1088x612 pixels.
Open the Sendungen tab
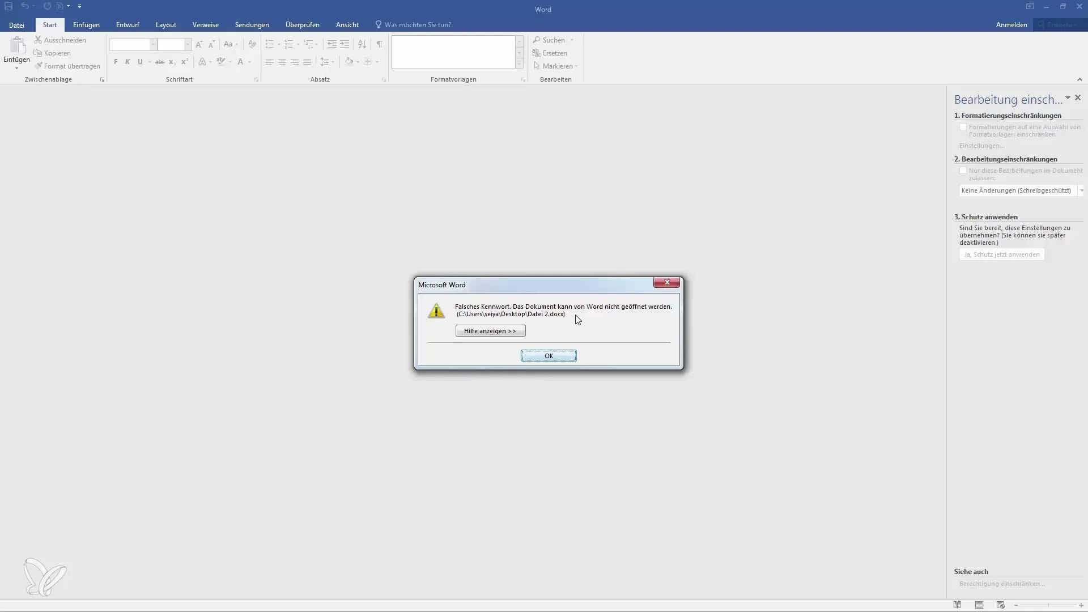coord(252,25)
